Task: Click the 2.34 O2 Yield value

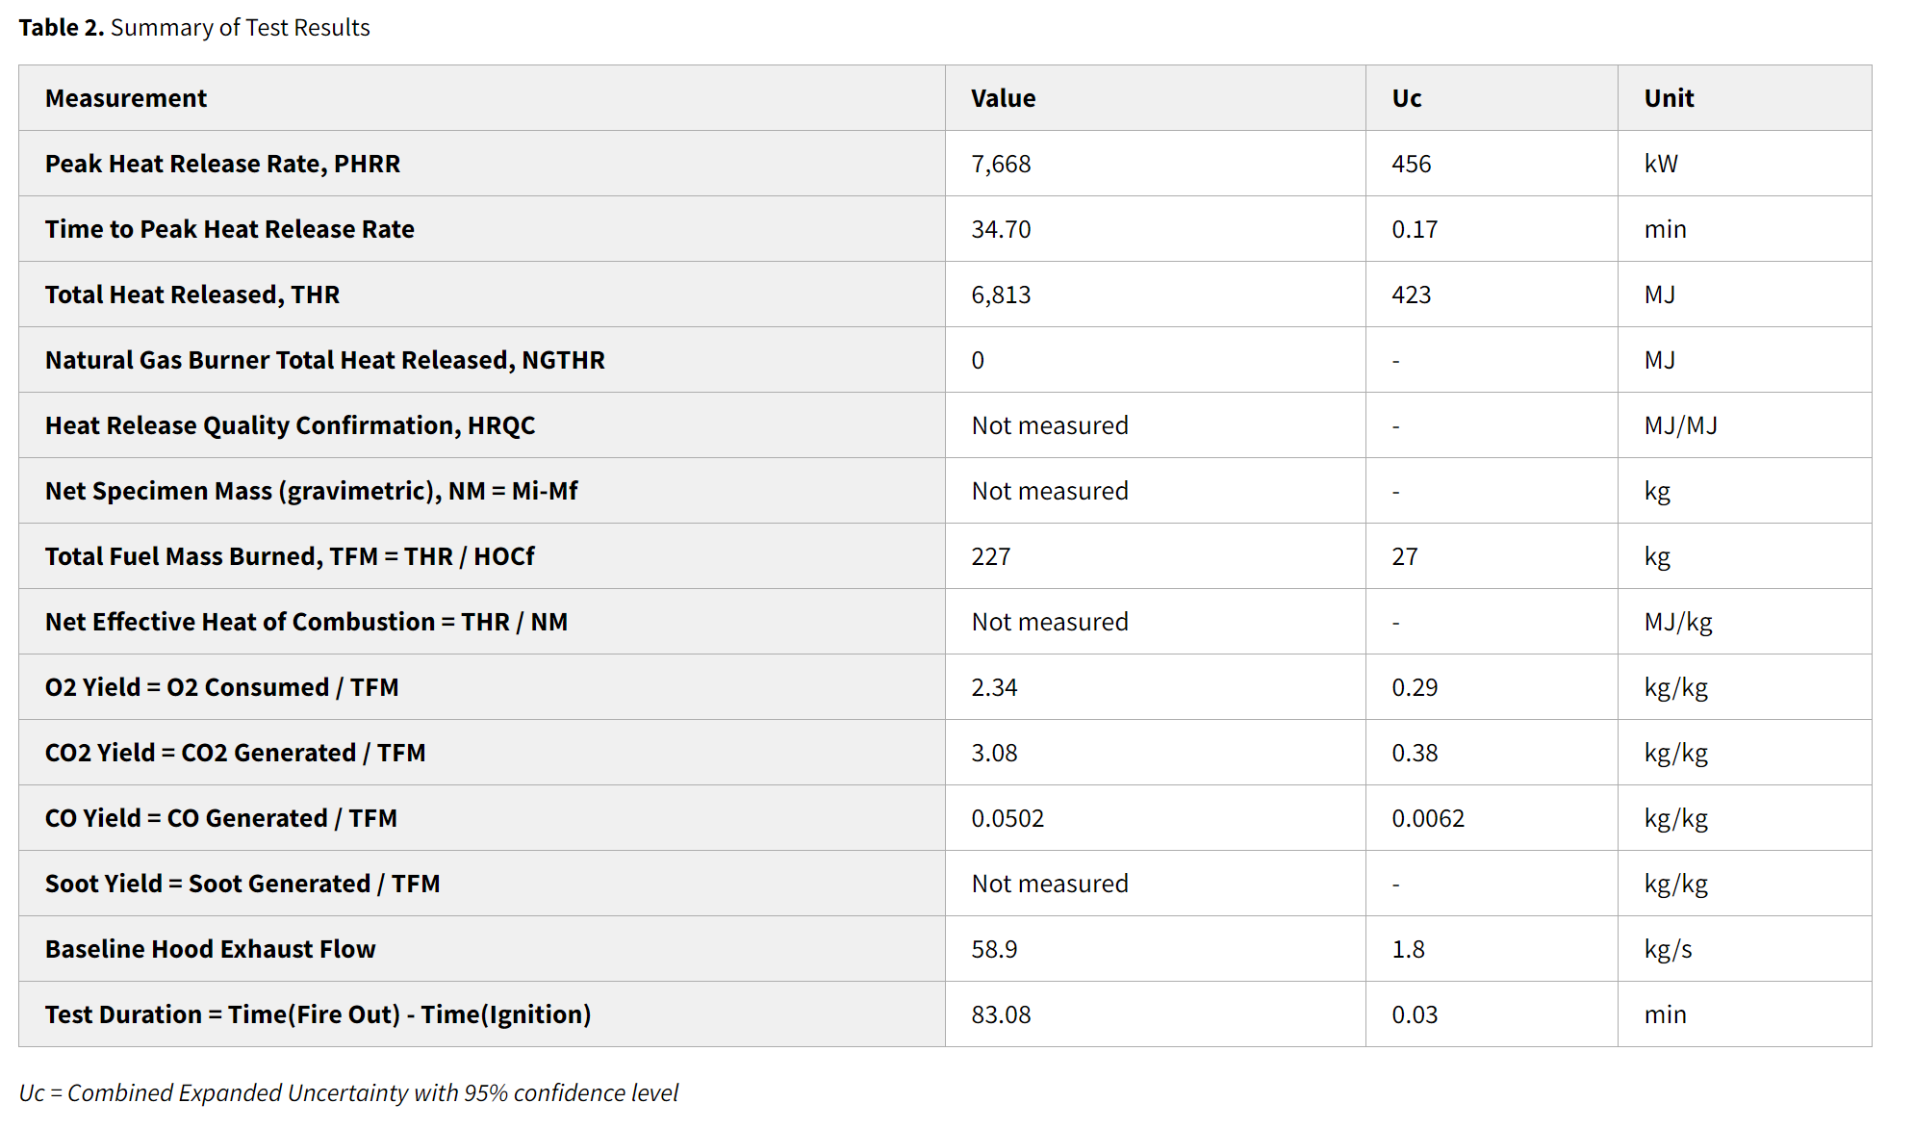Action: [x=994, y=687]
